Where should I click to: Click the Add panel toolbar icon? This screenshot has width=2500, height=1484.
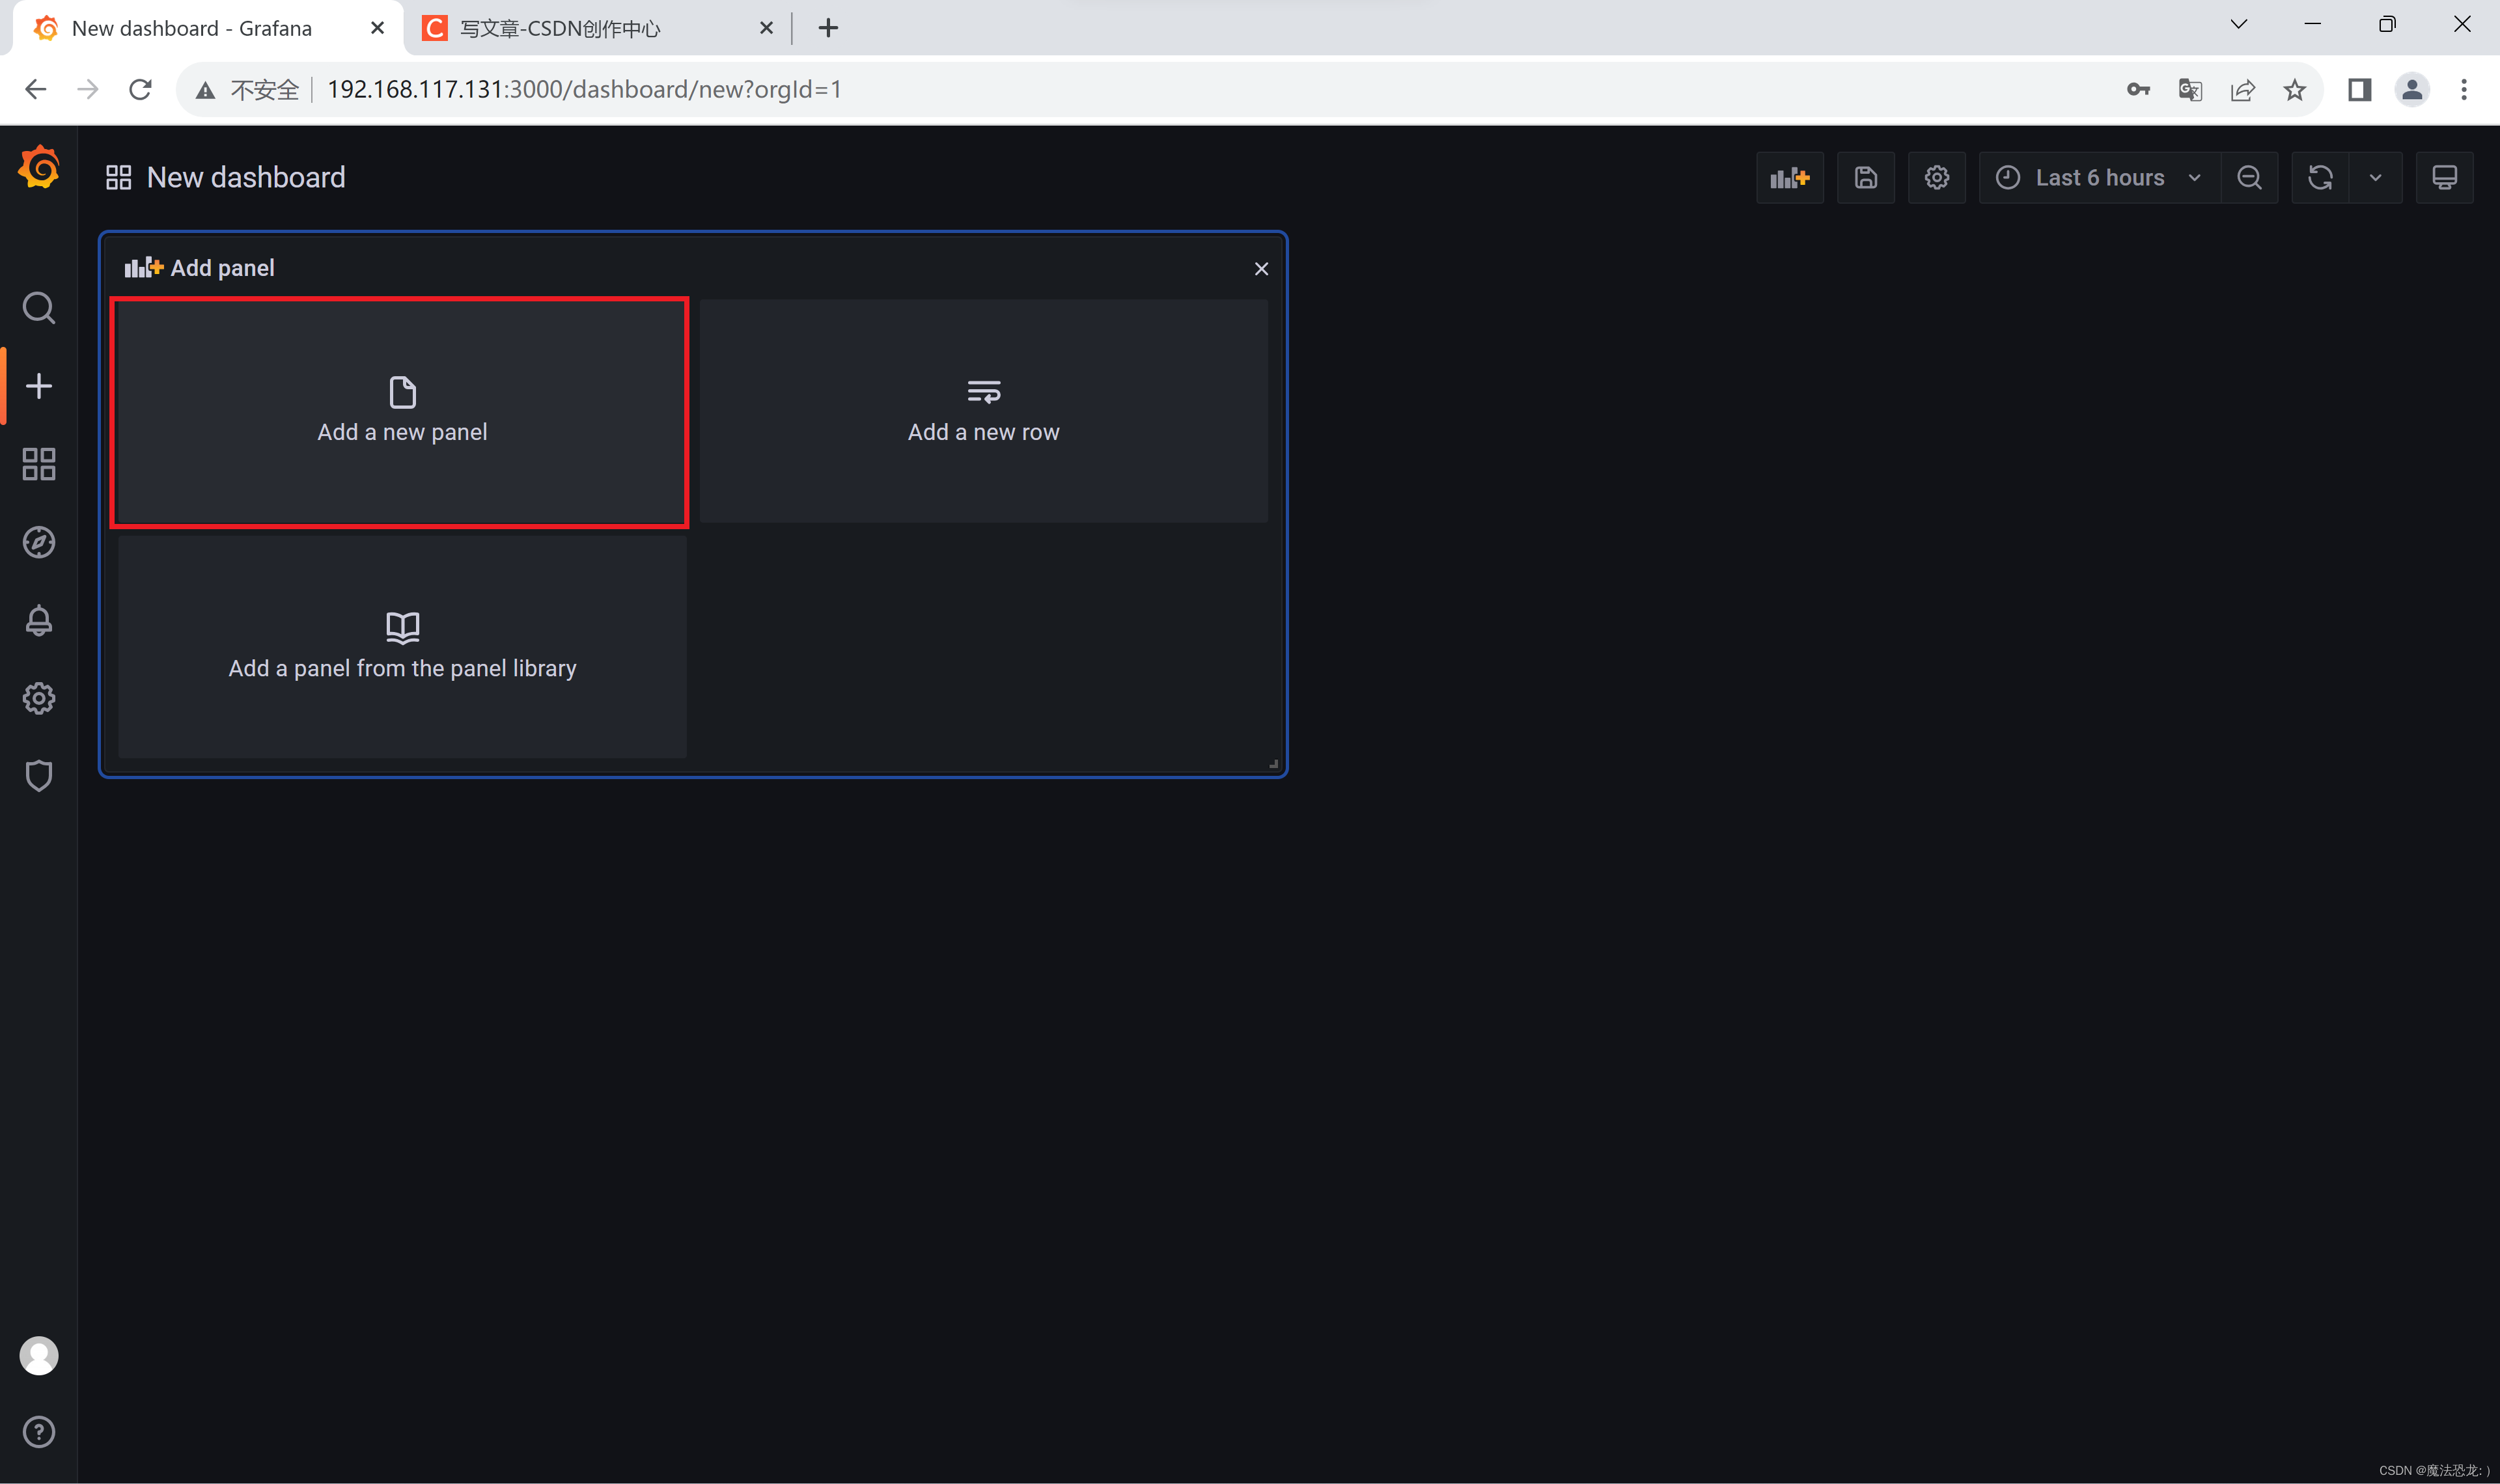(1789, 178)
